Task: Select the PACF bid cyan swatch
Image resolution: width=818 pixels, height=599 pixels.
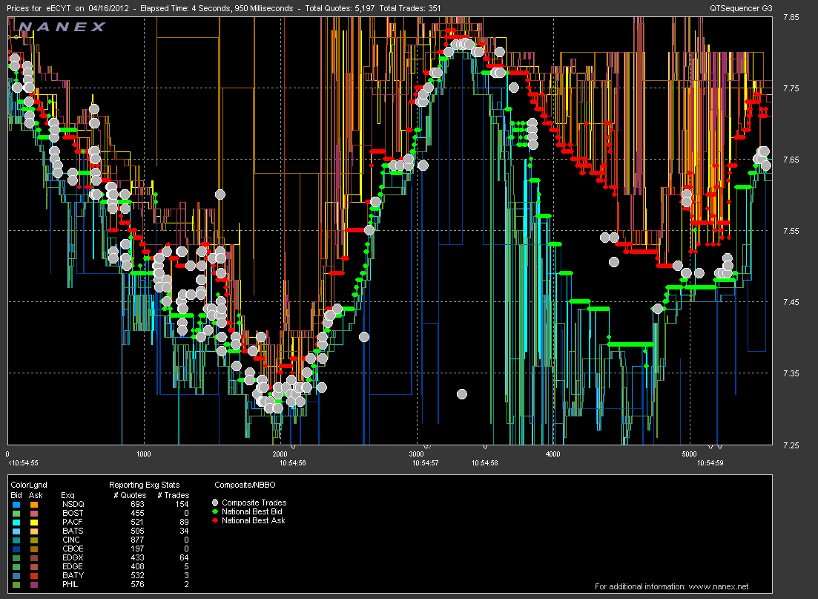Action: [x=16, y=523]
